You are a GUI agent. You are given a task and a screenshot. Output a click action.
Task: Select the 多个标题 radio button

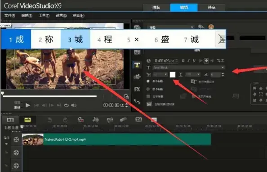[148, 81]
